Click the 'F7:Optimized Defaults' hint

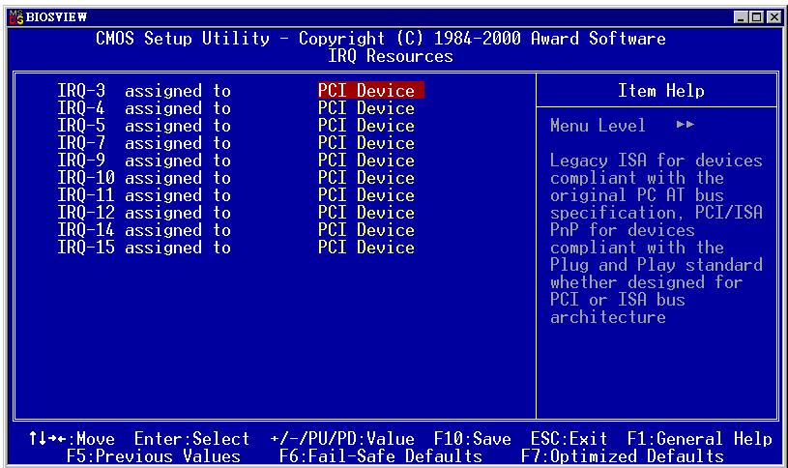pyautogui.click(x=622, y=456)
